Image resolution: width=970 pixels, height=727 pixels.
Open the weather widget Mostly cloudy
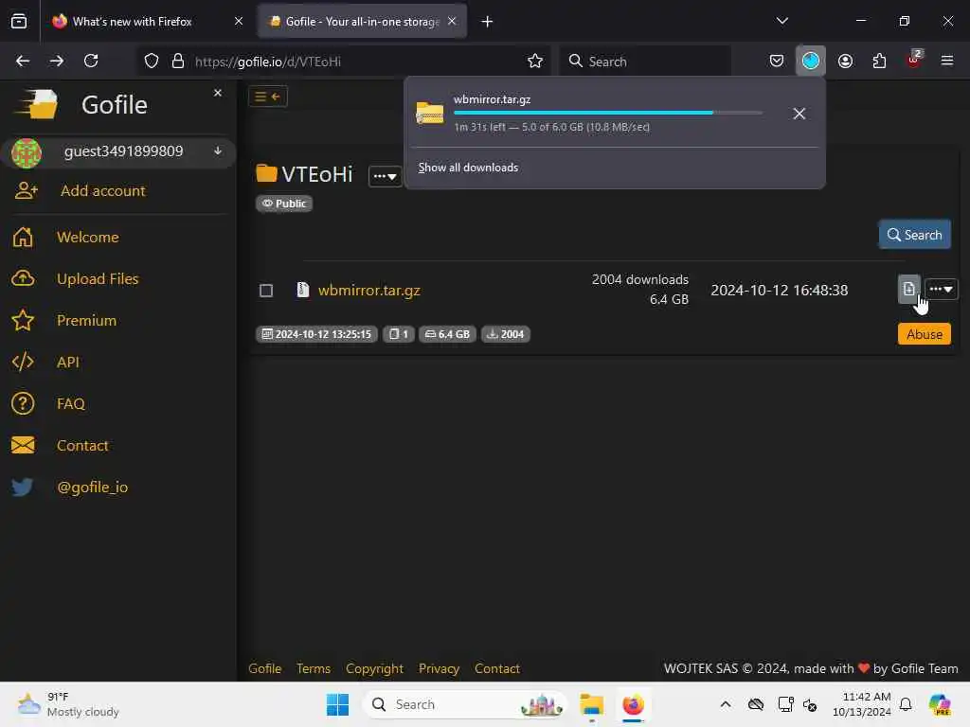pyautogui.click(x=68, y=704)
